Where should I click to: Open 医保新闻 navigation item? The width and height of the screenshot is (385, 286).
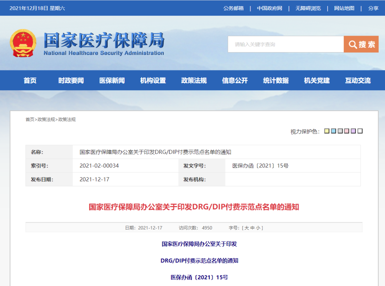112,80
